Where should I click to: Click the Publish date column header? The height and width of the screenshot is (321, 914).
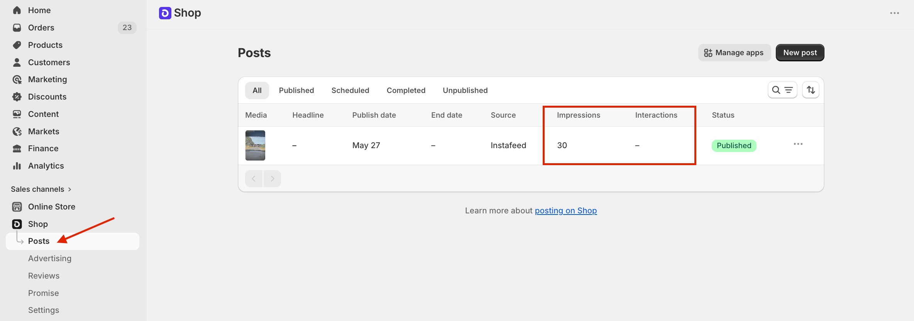(x=374, y=115)
